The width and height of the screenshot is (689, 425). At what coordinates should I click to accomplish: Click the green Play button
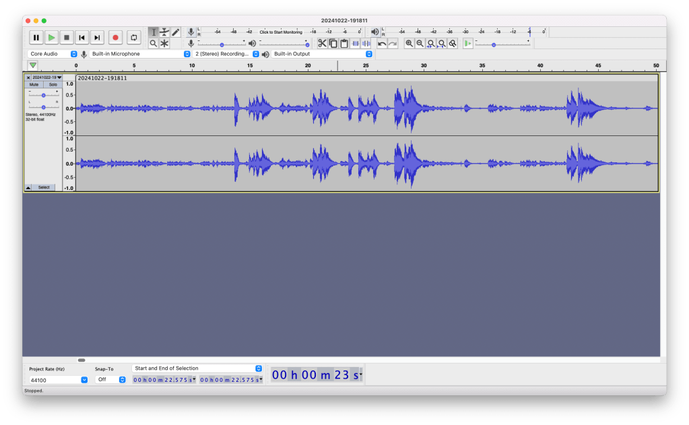tap(51, 38)
